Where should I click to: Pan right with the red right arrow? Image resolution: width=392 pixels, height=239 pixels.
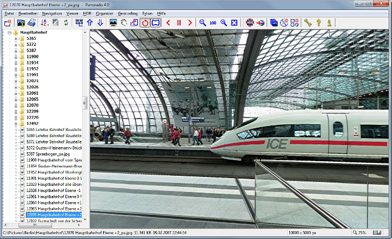[190, 23]
